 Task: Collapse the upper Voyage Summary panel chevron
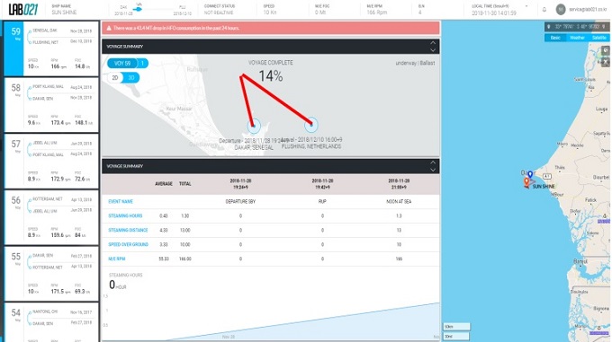[x=433, y=47]
